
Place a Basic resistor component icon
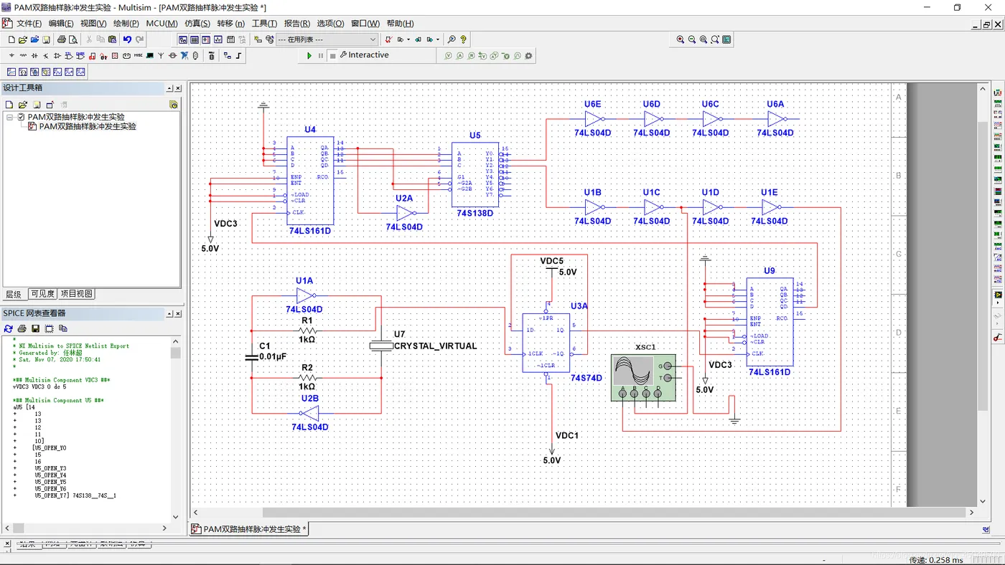23,55
